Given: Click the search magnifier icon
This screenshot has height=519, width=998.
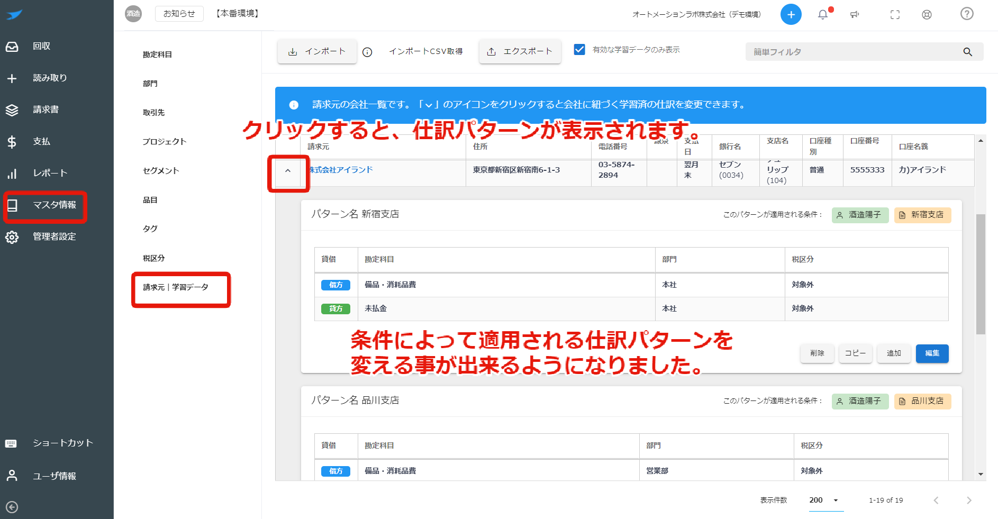Looking at the screenshot, I should (x=968, y=52).
